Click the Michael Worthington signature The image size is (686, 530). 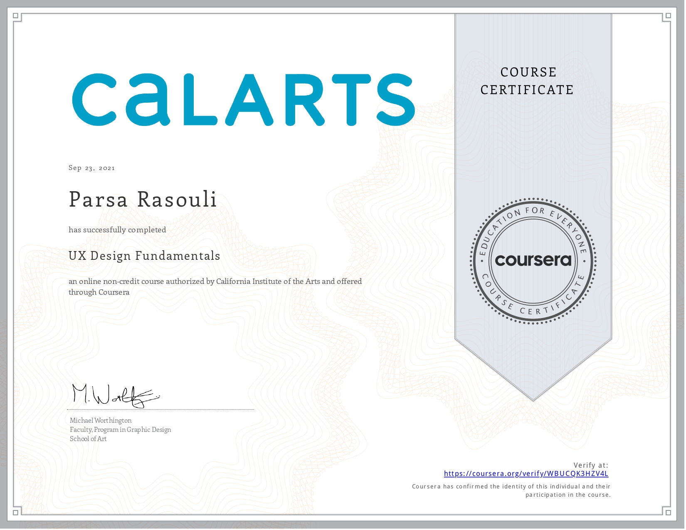click(116, 395)
